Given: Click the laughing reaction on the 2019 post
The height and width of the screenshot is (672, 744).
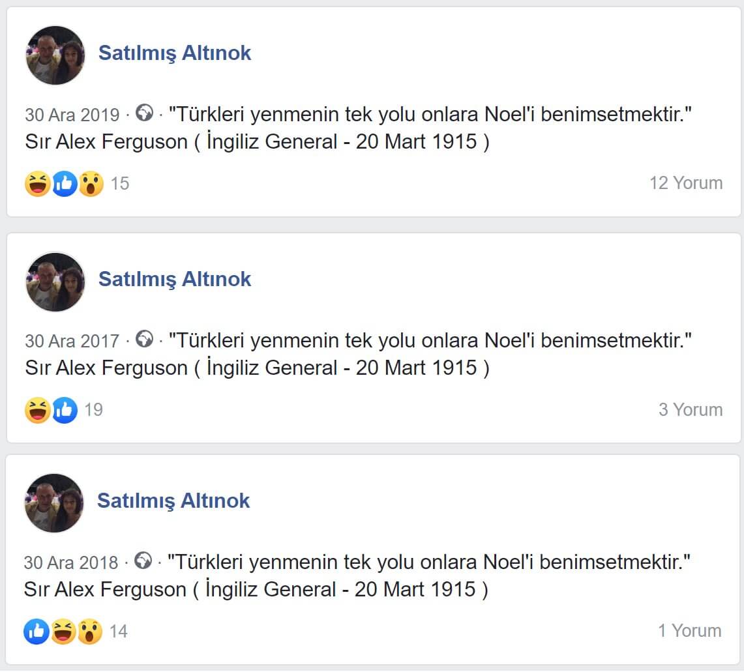Looking at the screenshot, I should point(38,183).
